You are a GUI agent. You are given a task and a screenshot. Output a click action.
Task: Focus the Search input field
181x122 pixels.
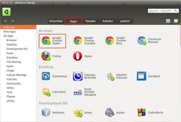pos(163,11)
